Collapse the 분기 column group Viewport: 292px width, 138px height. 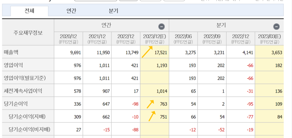tap(277, 27)
